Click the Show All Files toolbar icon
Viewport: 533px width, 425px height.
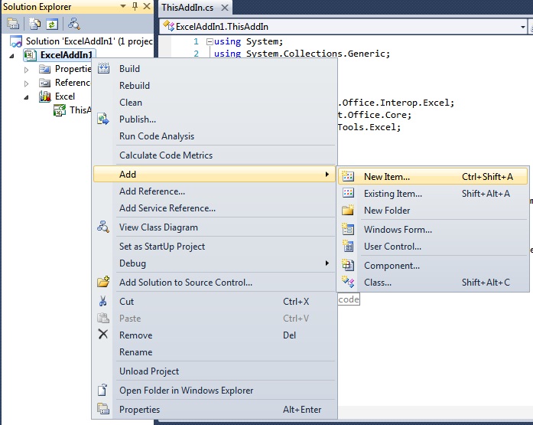[34, 24]
